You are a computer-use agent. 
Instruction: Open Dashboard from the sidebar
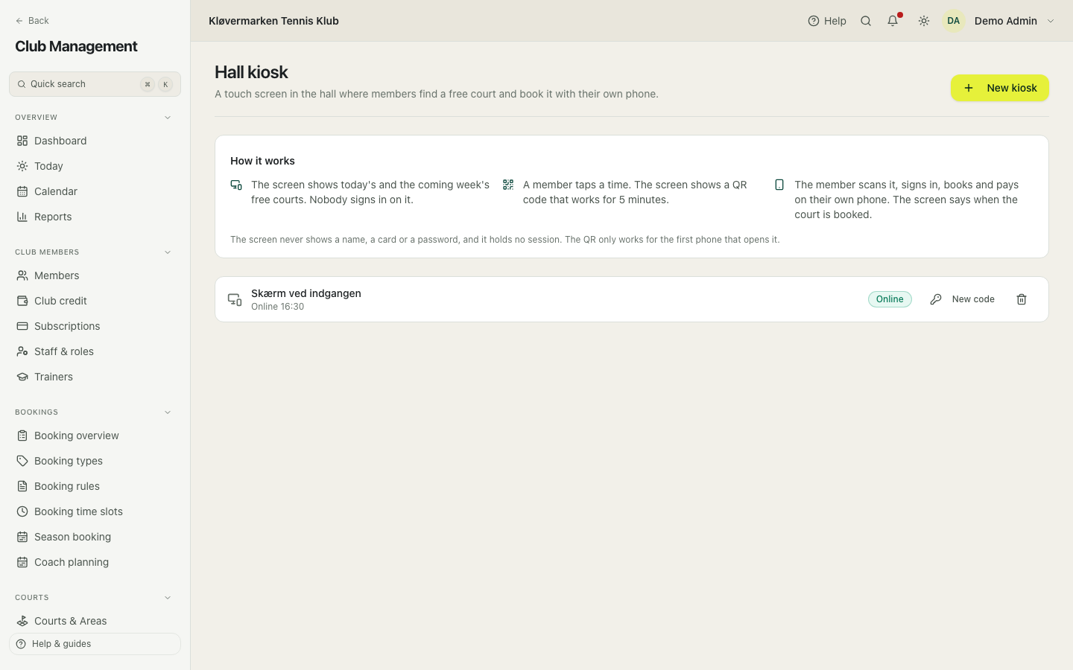tap(95, 141)
